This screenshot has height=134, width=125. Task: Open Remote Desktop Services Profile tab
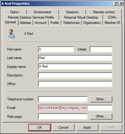pyautogui.click(x=31, y=17)
